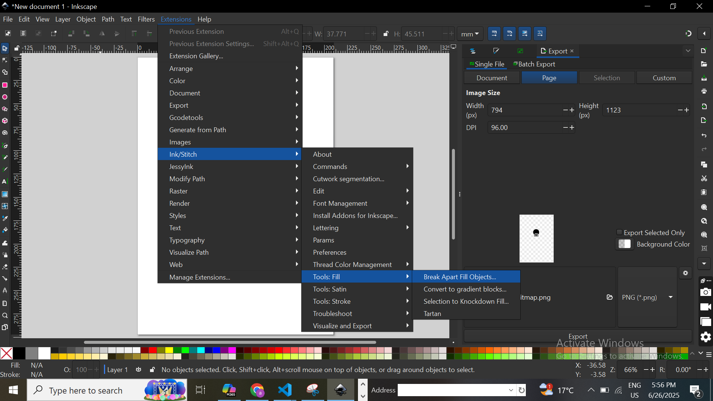Toggle scale rounded corners with rectangles

point(509,34)
